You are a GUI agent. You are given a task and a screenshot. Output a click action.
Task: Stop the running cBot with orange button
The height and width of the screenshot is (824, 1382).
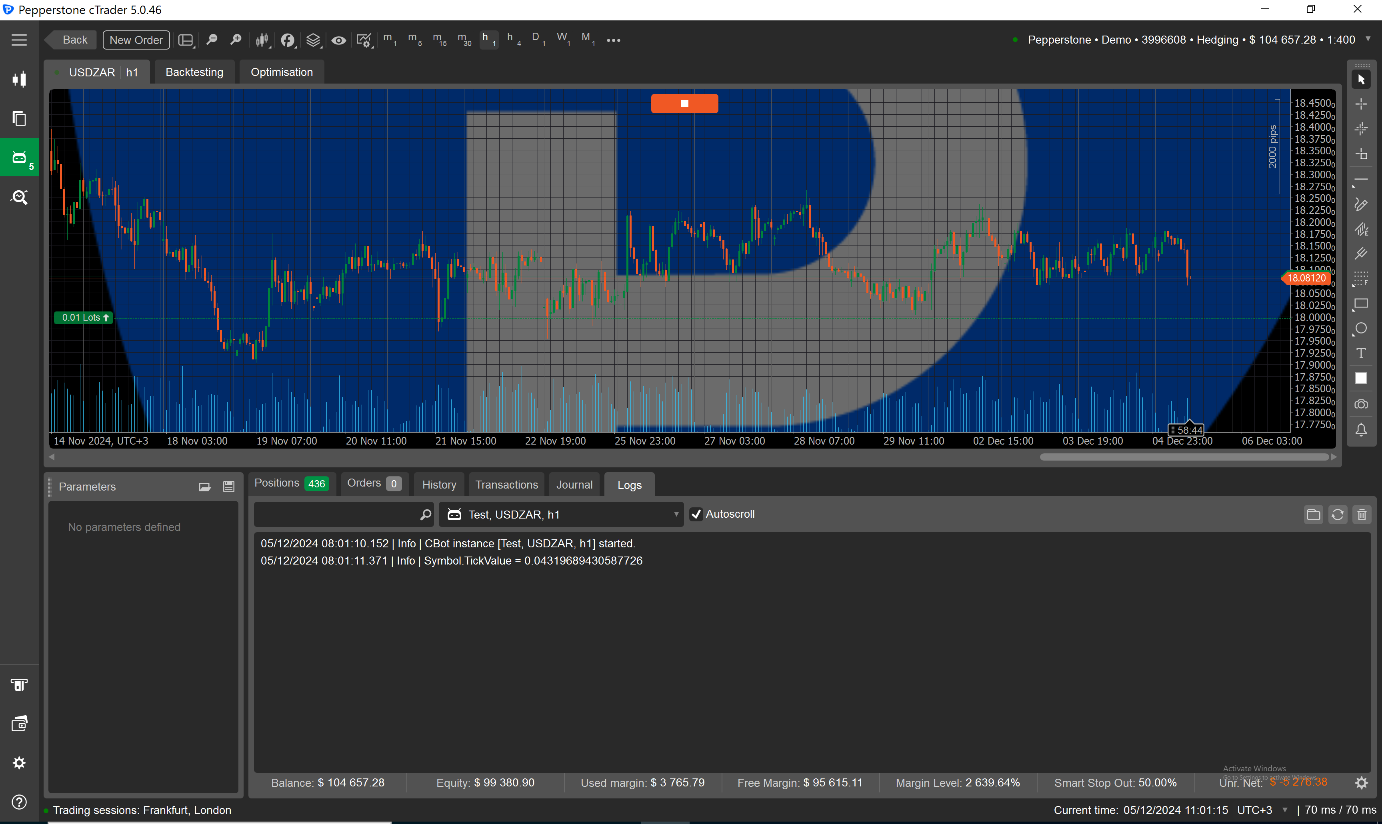pos(684,103)
